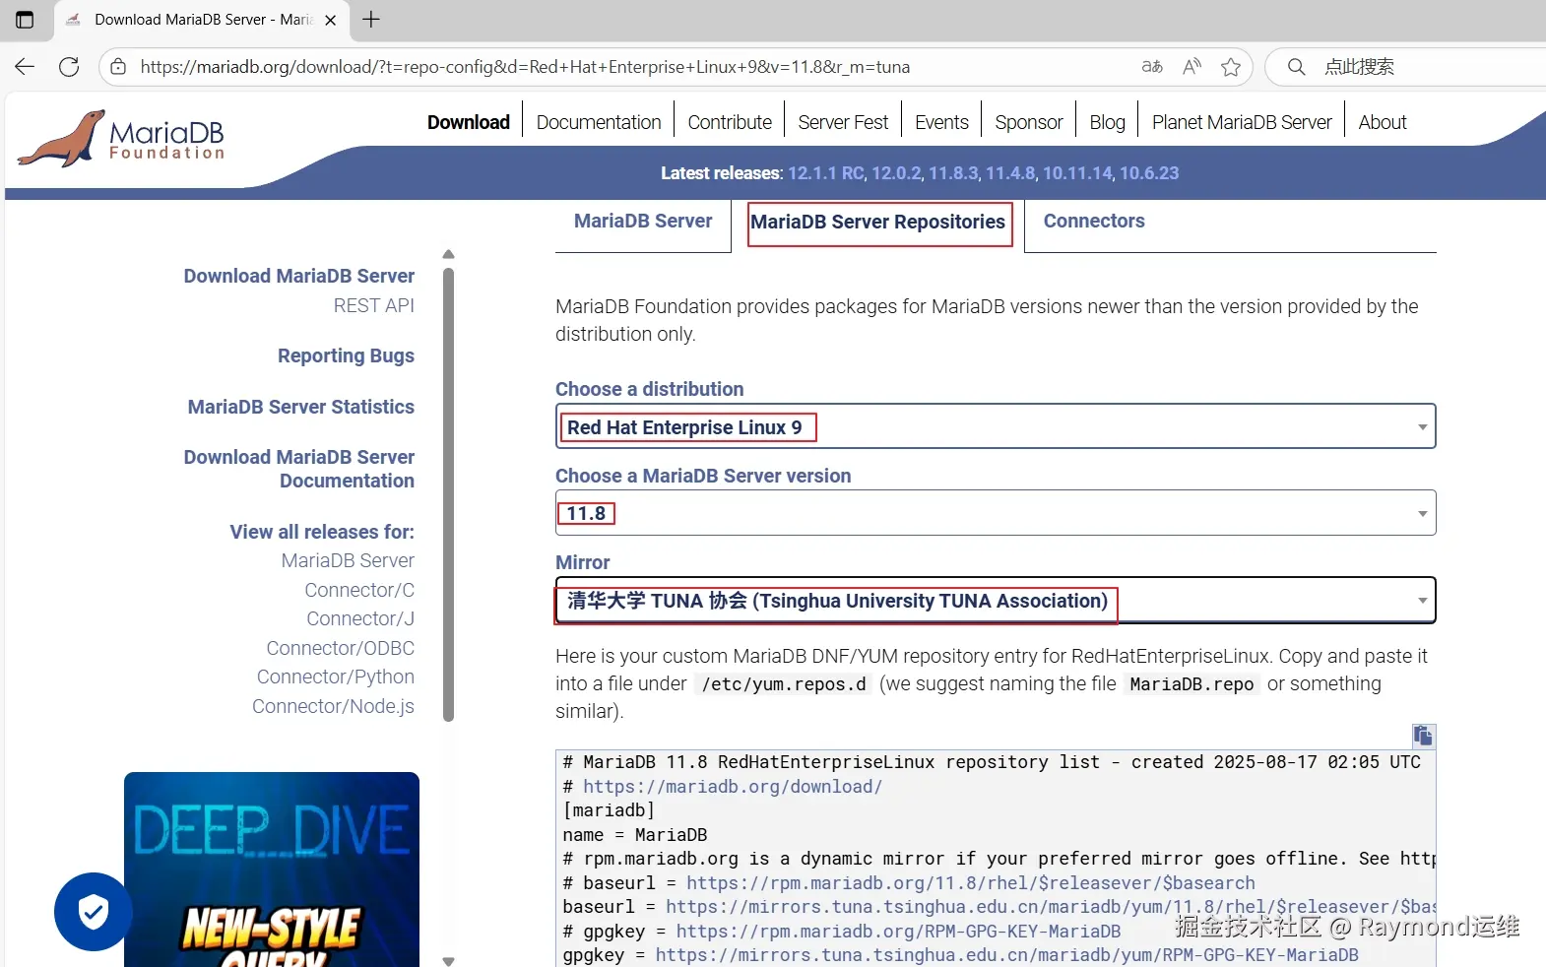Click the MariaDB Foundation seal logo
The height and width of the screenshot is (967, 1546).
tap(121, 139)
